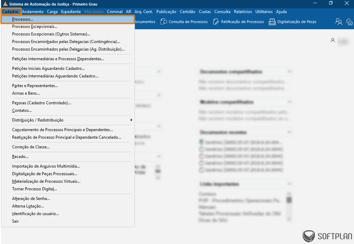Choose Processos Excepcionais (Outros Sistemas)...
Image resolution: width=354 pixels, height=244 pixels.
[x=68, y=34]
